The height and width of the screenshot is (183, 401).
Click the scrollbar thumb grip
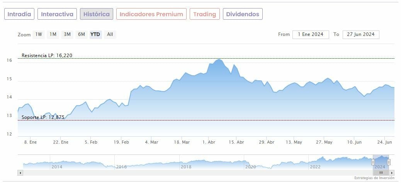pos(381,173)
